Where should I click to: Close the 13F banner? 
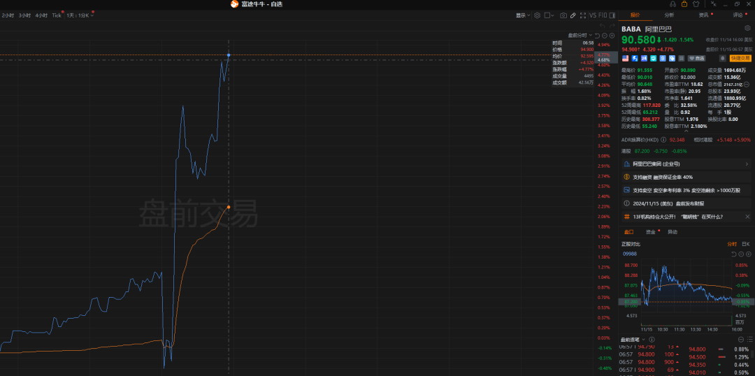tap(747, 217)
